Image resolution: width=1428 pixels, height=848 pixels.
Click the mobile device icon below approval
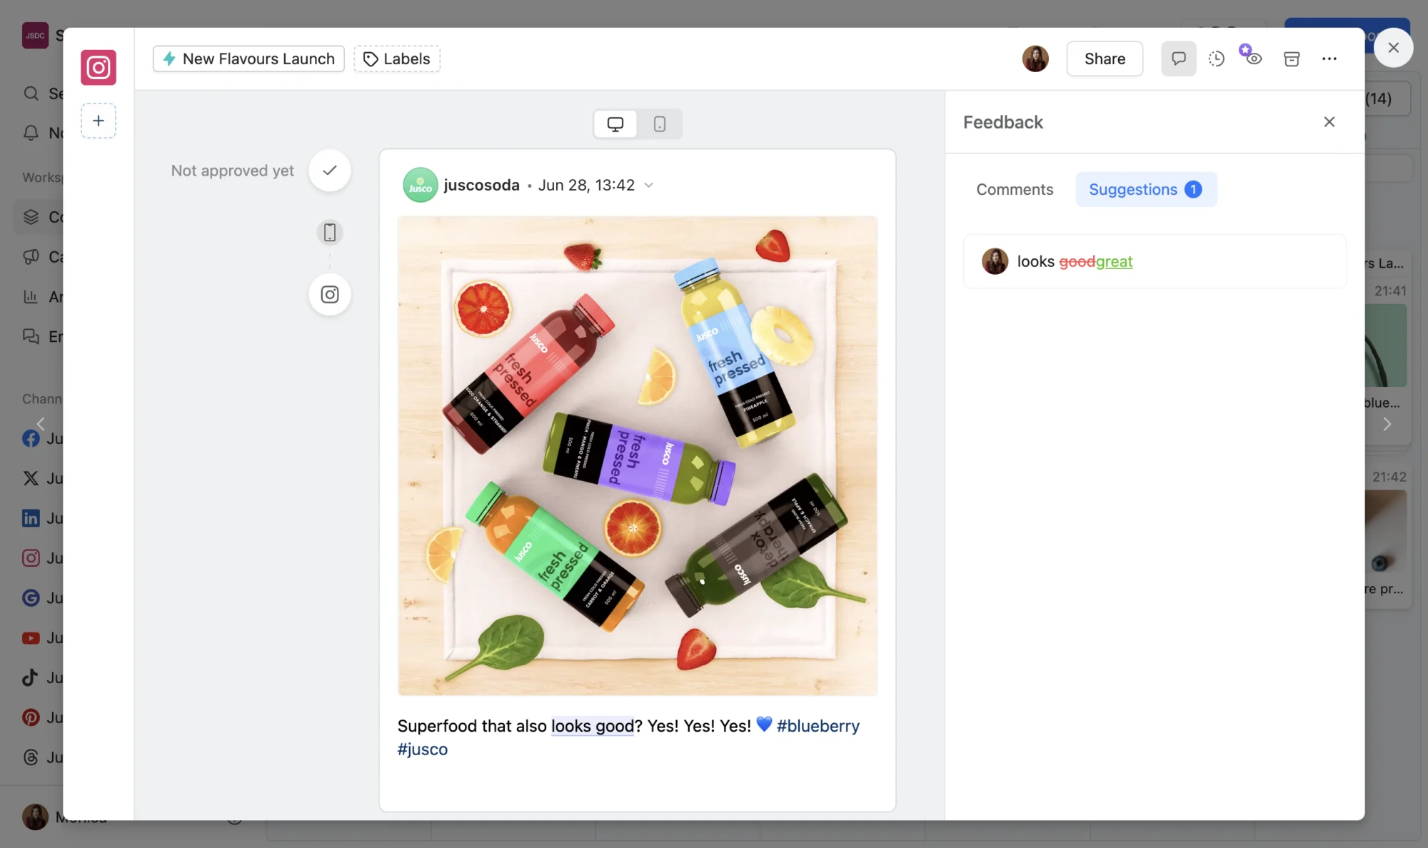coord(330,233)
